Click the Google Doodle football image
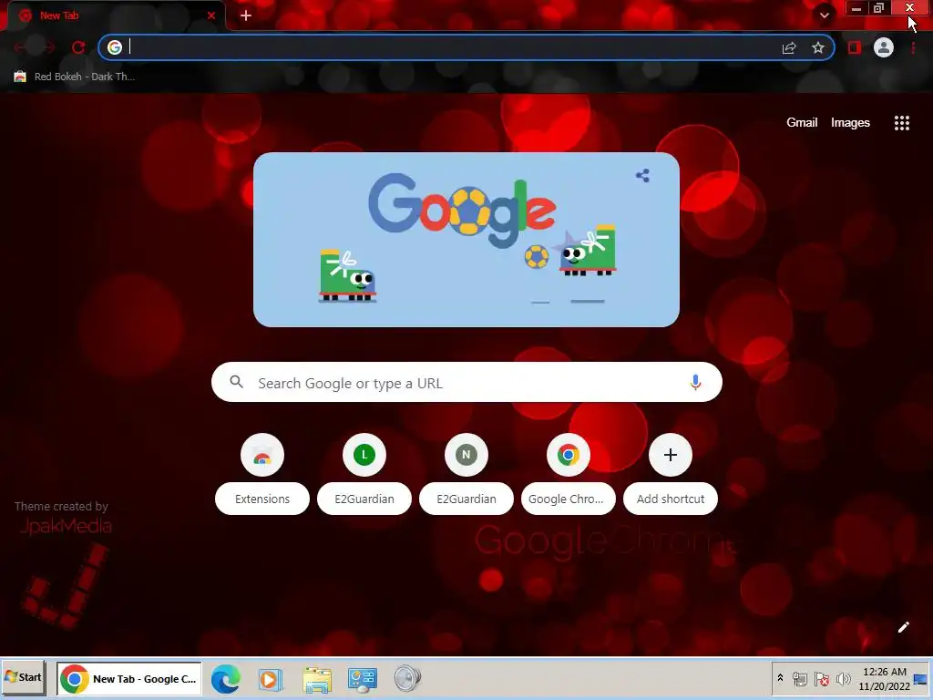 [x=466, y=240]
